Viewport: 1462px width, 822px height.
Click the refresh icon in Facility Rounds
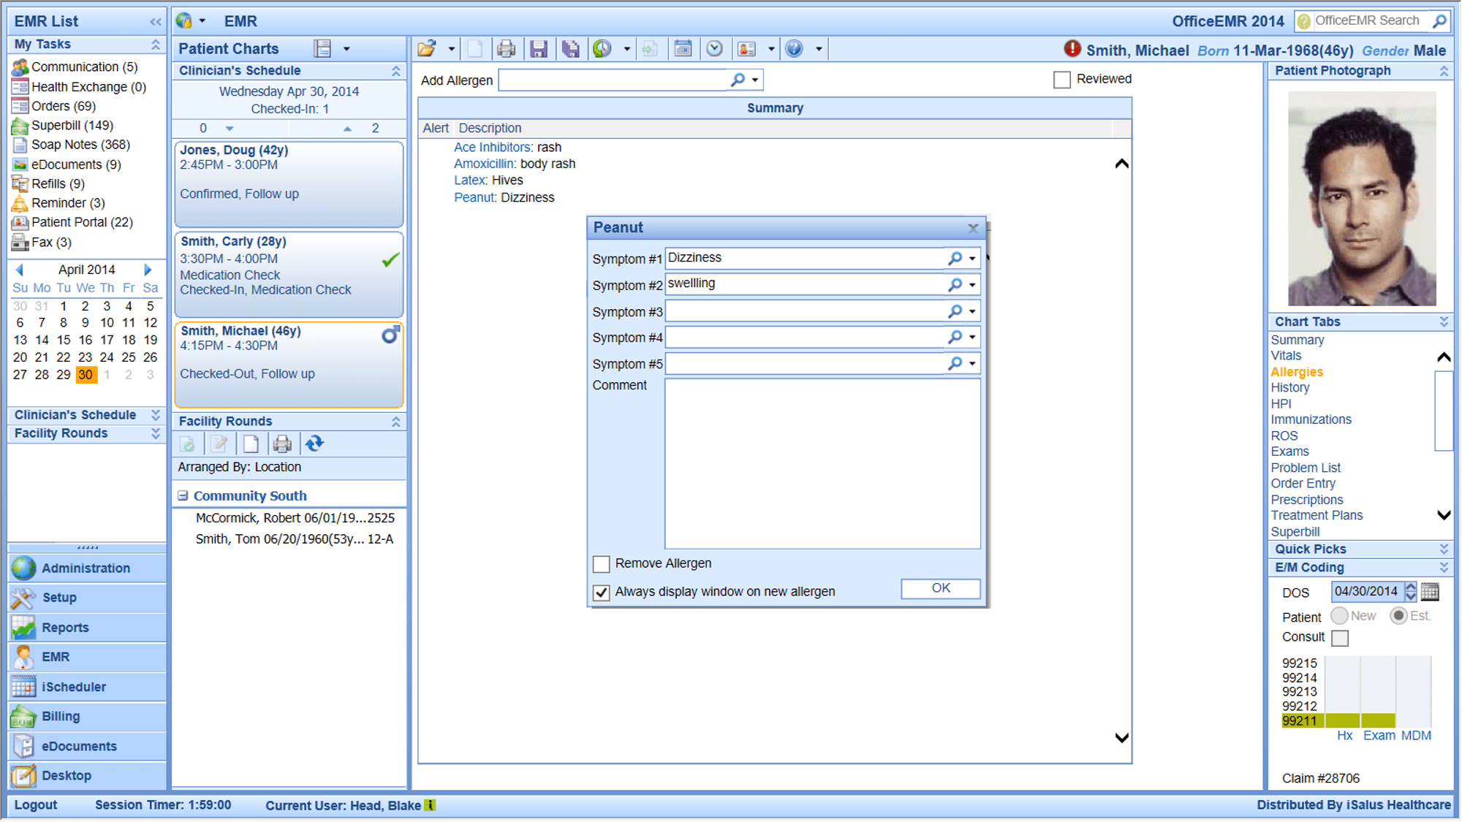click(x=314, y=444)
